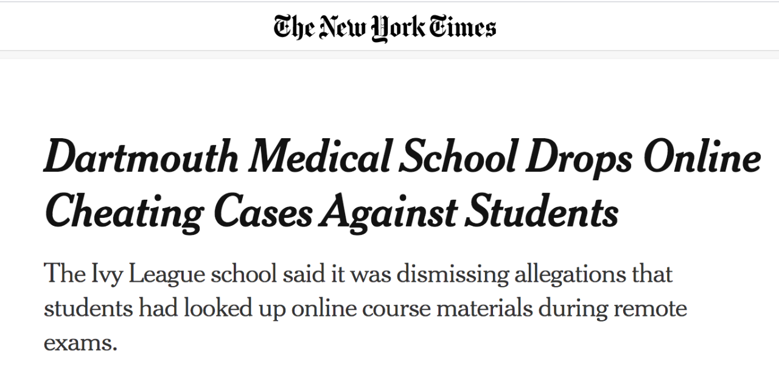Image resolution: width=779 pixels, height=375 pixels.
Task: Click the article summary paragraph
Action: 365,308
